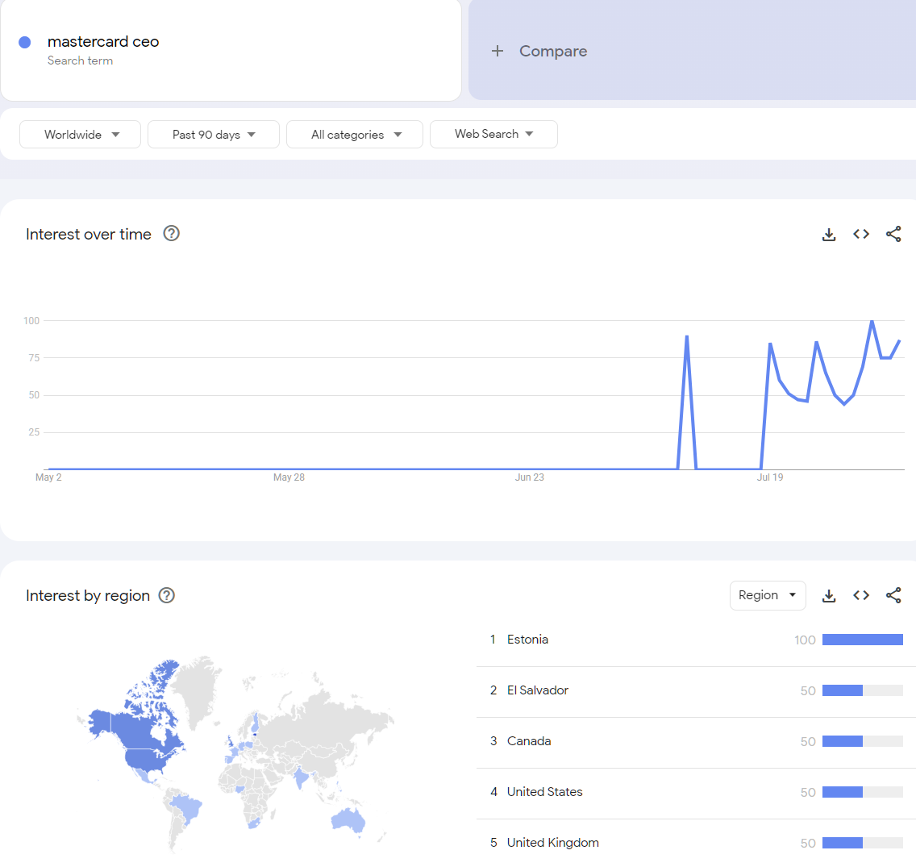Click the May 28 label on chart axis
The width and height of the screenshot is (916, 867).
click(x=289, y=477)
